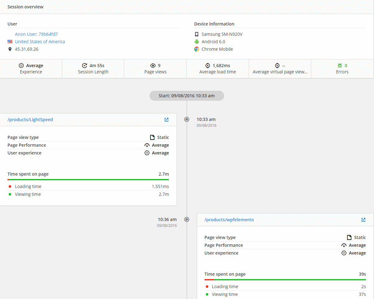Click the Errors bug icon
This screenshot has width=374, height=299.
(x=340, y=66)
